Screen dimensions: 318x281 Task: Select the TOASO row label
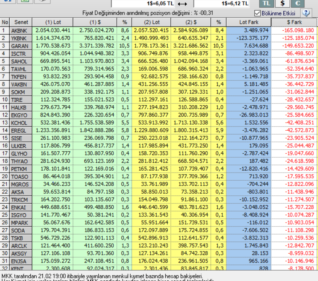[21, 177]
